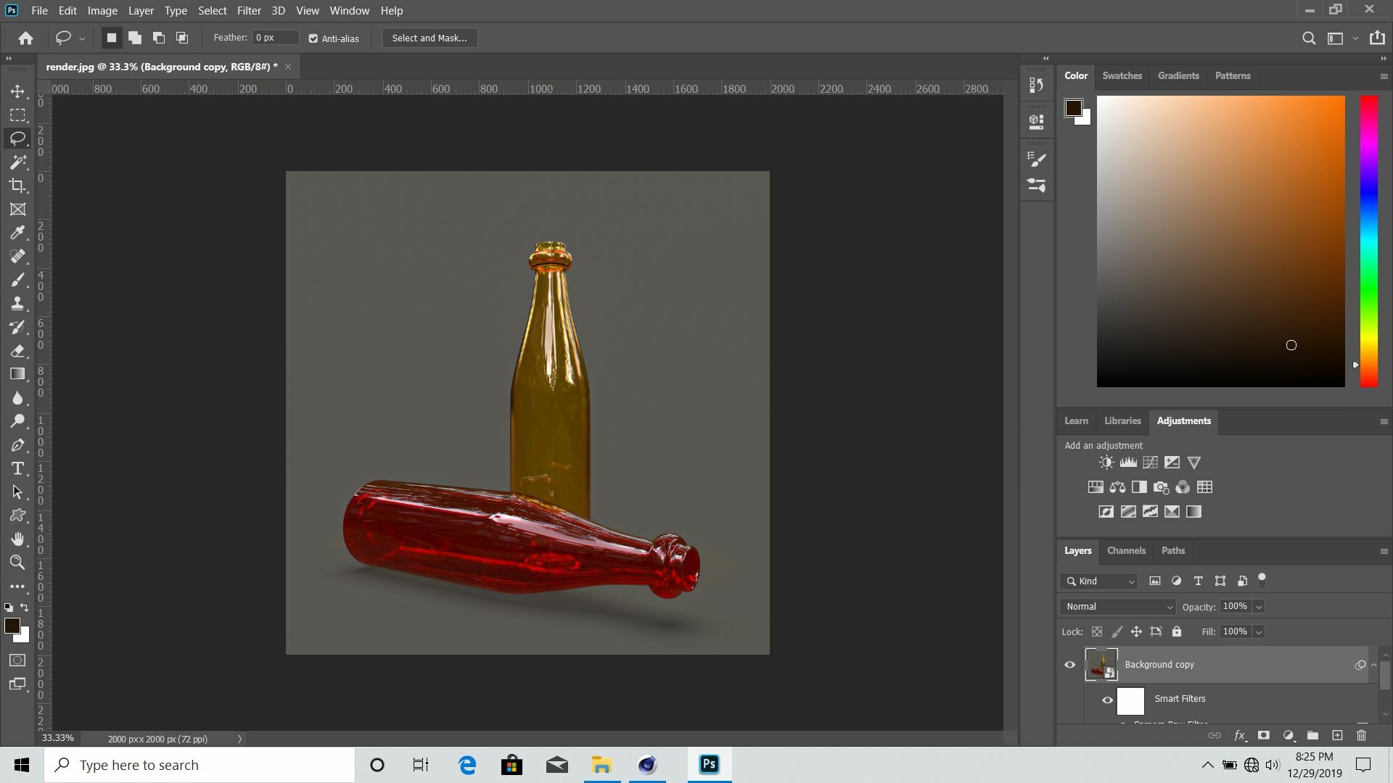Switch to the Swatches tab
Screen dimensions: 1393x783
pos(1122,75)
